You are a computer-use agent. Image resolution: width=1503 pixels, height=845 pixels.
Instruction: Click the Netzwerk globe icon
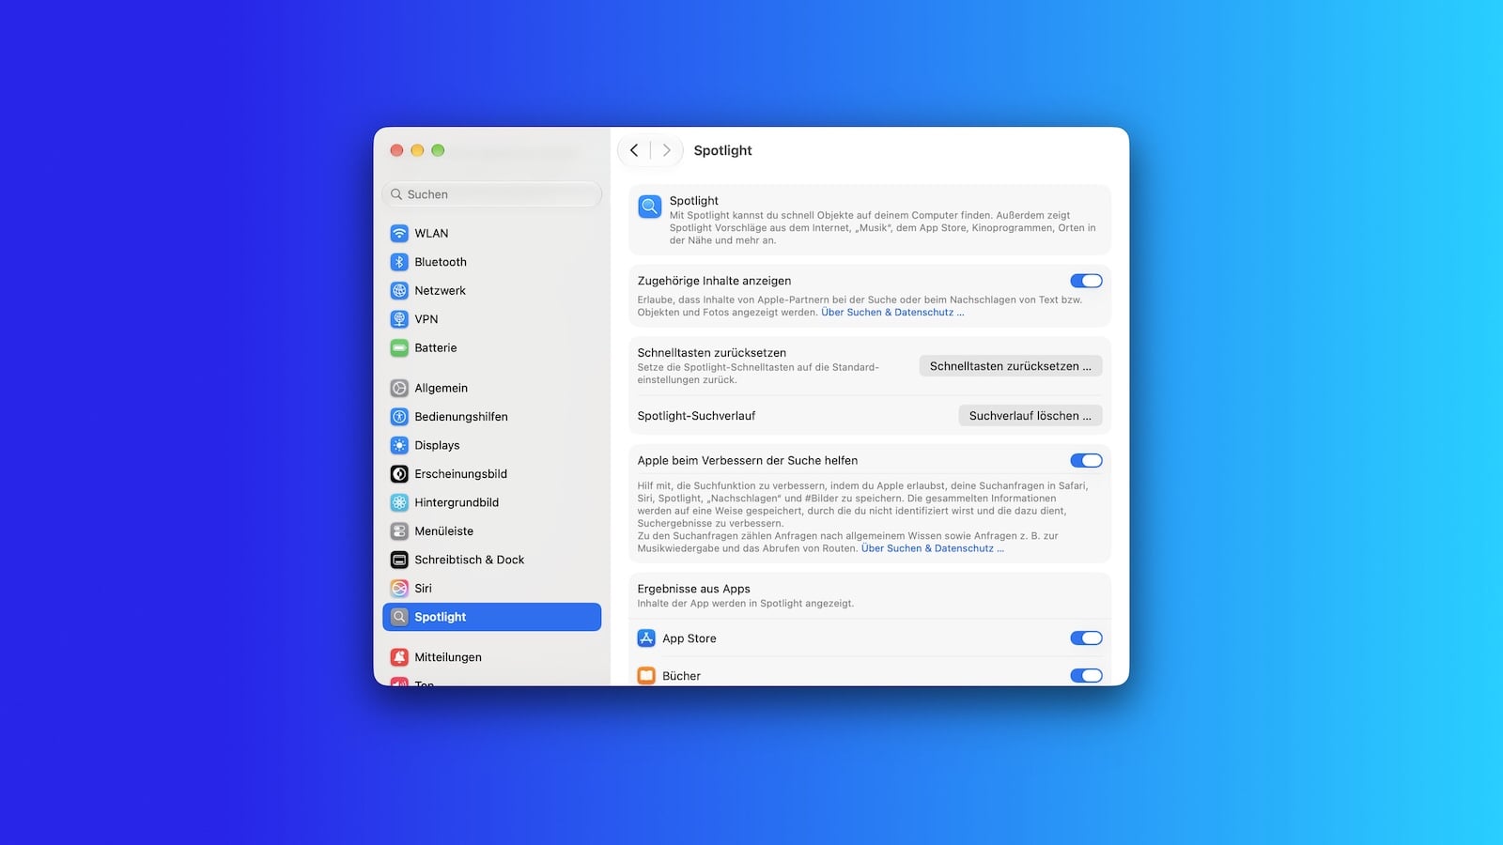399,290
